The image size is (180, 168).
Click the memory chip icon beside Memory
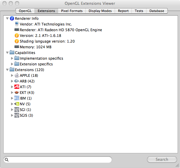[17, 47]
